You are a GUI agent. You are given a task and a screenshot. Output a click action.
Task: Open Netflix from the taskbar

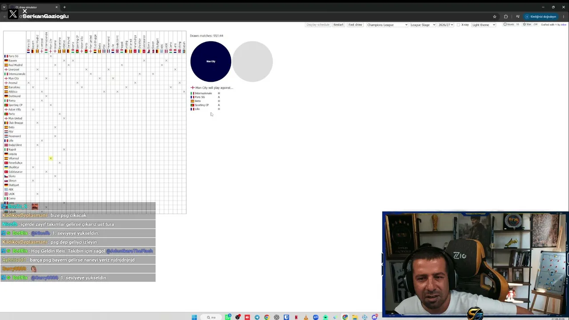click(x=296, y=317)
